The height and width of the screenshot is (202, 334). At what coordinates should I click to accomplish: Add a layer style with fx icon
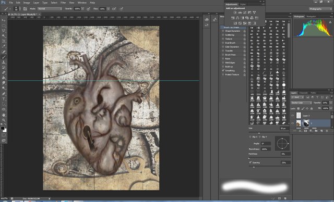301,131
